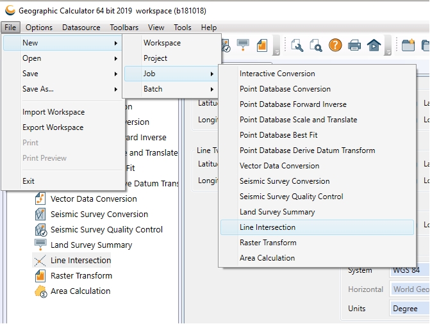
Task: Click the Horizontal World Geo field
Action: [x=409, y=289]
